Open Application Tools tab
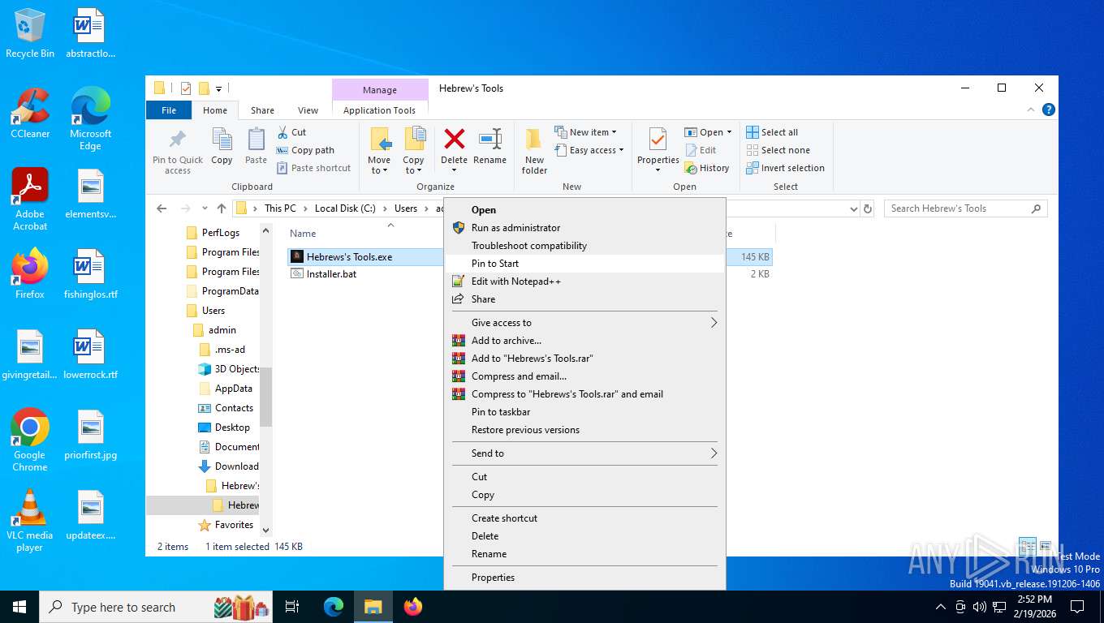The height and width of the screenshot is (623, 1104). 379,110
